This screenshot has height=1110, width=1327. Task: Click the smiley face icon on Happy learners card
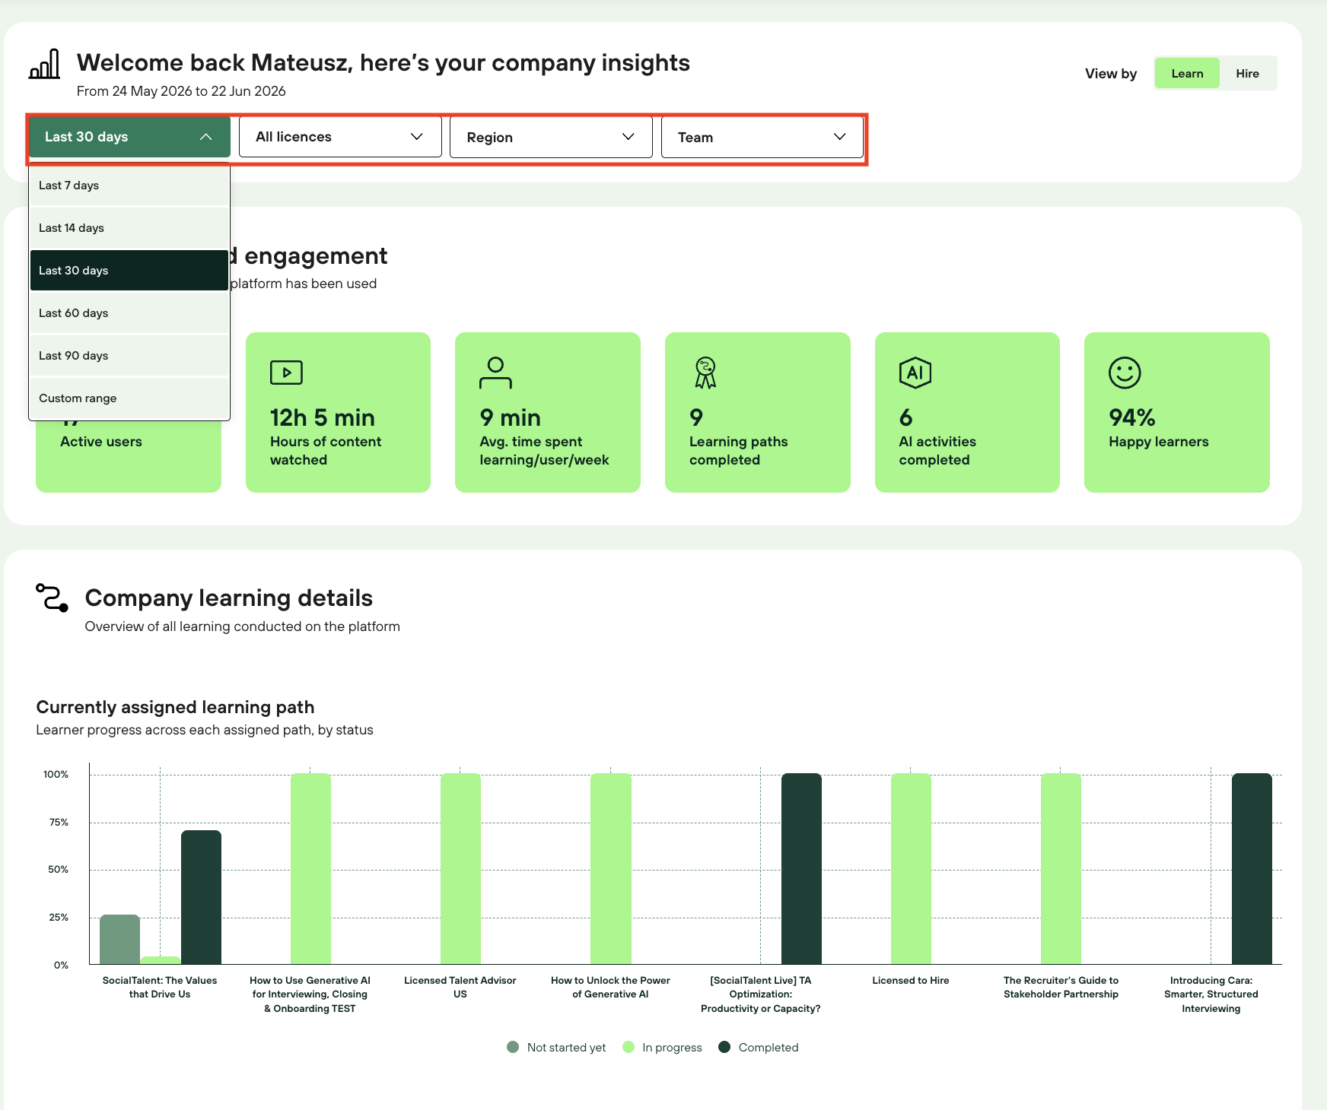pyautogui.click(x=1125, y=373)
